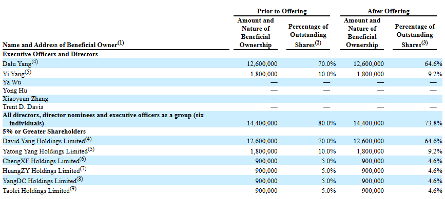Image resolution: width=445 pixels, height=199 pixels.
Task: Click footnote (7) beside HuangZY Holdings Limited
Action: [x=83, y=169]
